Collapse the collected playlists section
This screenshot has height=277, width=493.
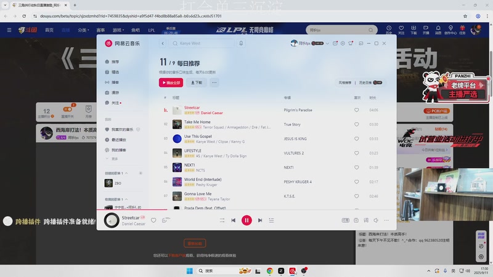click(126, 199)
